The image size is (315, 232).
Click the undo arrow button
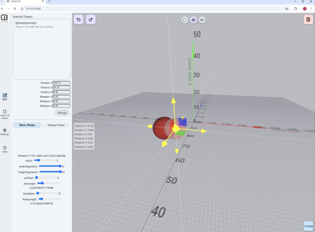pyautogui.click(x=78, y=19)
